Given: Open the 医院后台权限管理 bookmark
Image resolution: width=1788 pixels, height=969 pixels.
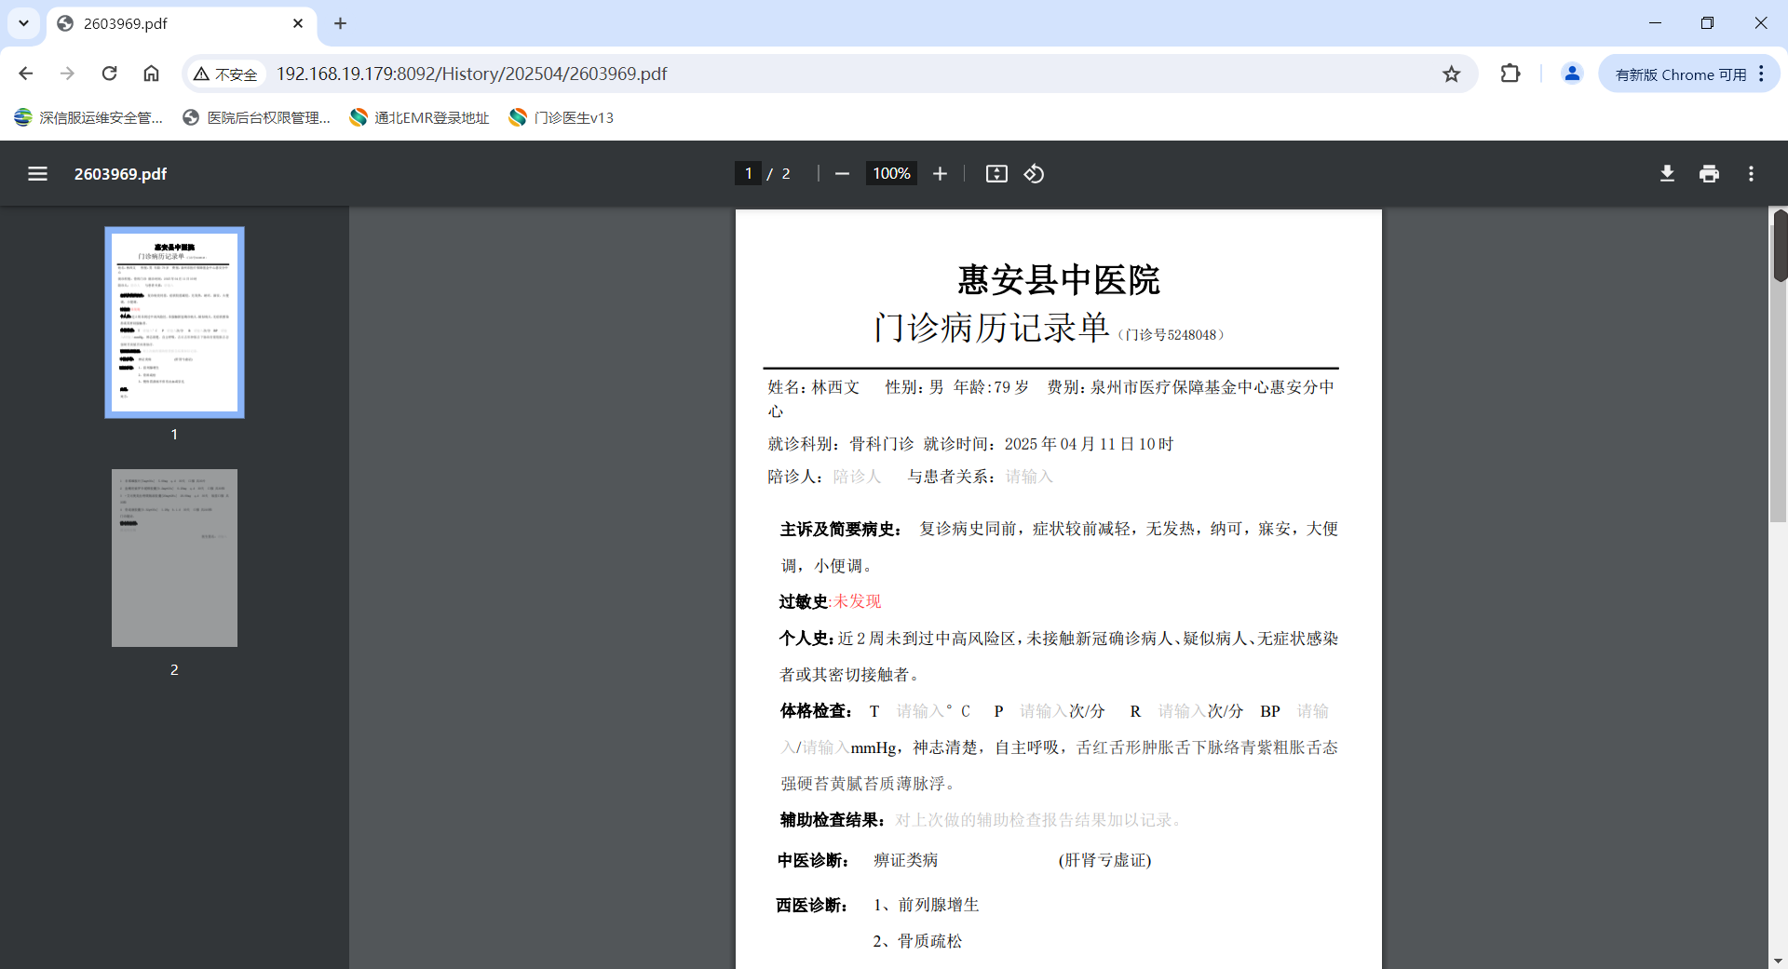Looking at the screenshot, I should tap(257, 117).
